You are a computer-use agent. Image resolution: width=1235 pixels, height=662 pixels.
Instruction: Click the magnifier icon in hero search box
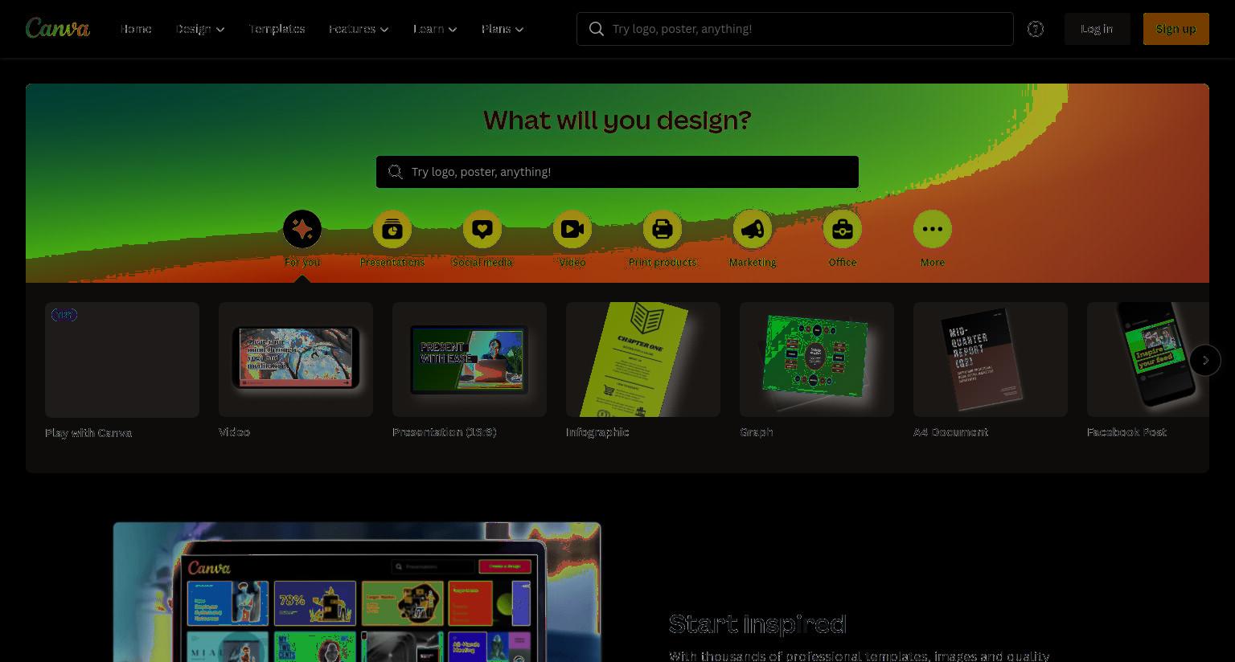(396, 172)
